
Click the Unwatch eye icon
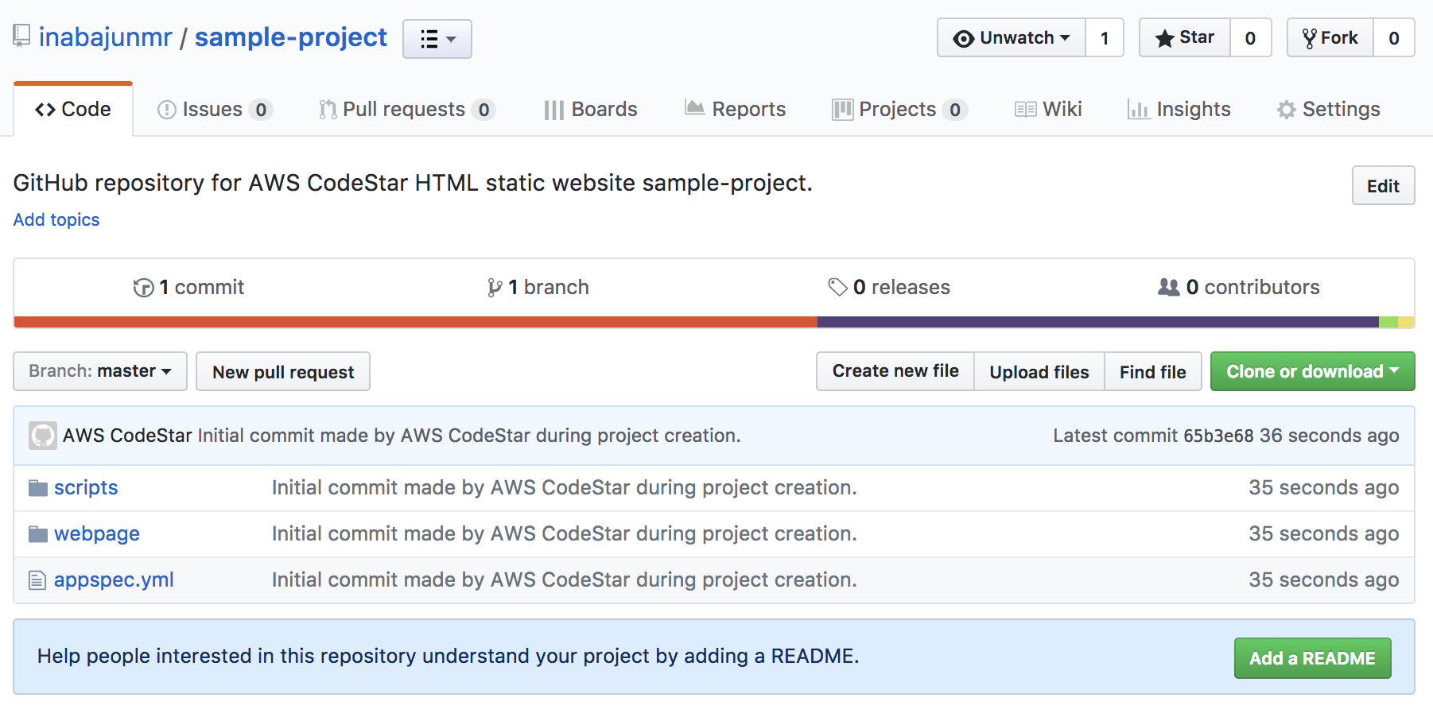[x=963, y=37]
